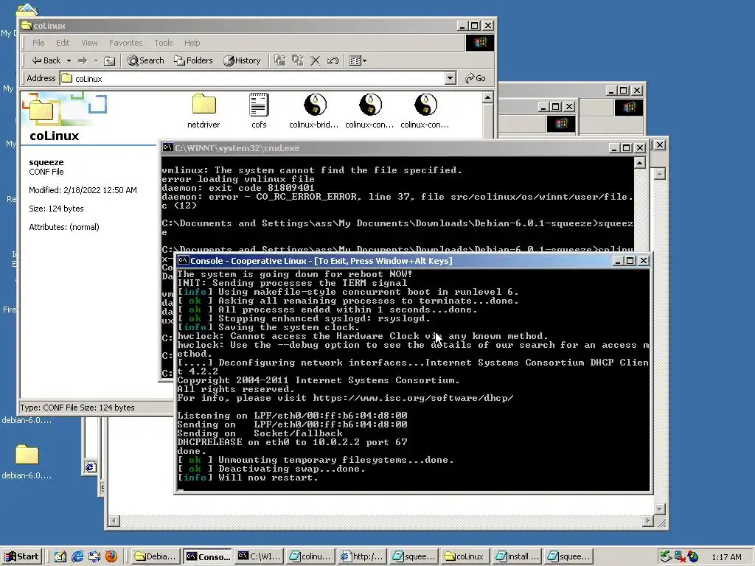755x566 pixels.
Task: Select the cofs file icon
Action: (x=259, y=111)
